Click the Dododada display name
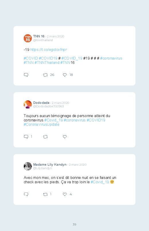Viewport: 149px width, 231px height. [x=41, y=103]
